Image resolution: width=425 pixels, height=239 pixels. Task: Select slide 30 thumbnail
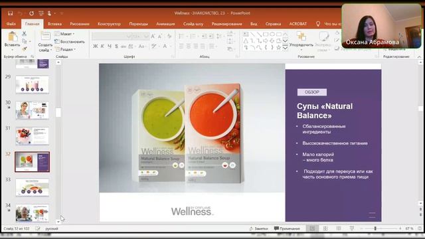pyautogui.click(x=33, y=110)
